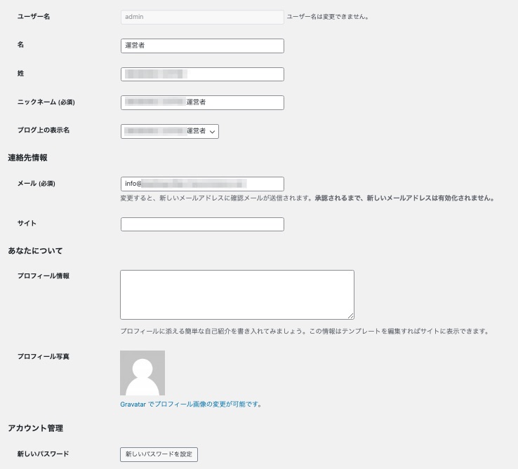
Task: Click the ブログ上の表示名 label text
Action: point(44,130)
